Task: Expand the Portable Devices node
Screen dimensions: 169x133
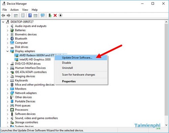Action: click(x=7, y=101)
